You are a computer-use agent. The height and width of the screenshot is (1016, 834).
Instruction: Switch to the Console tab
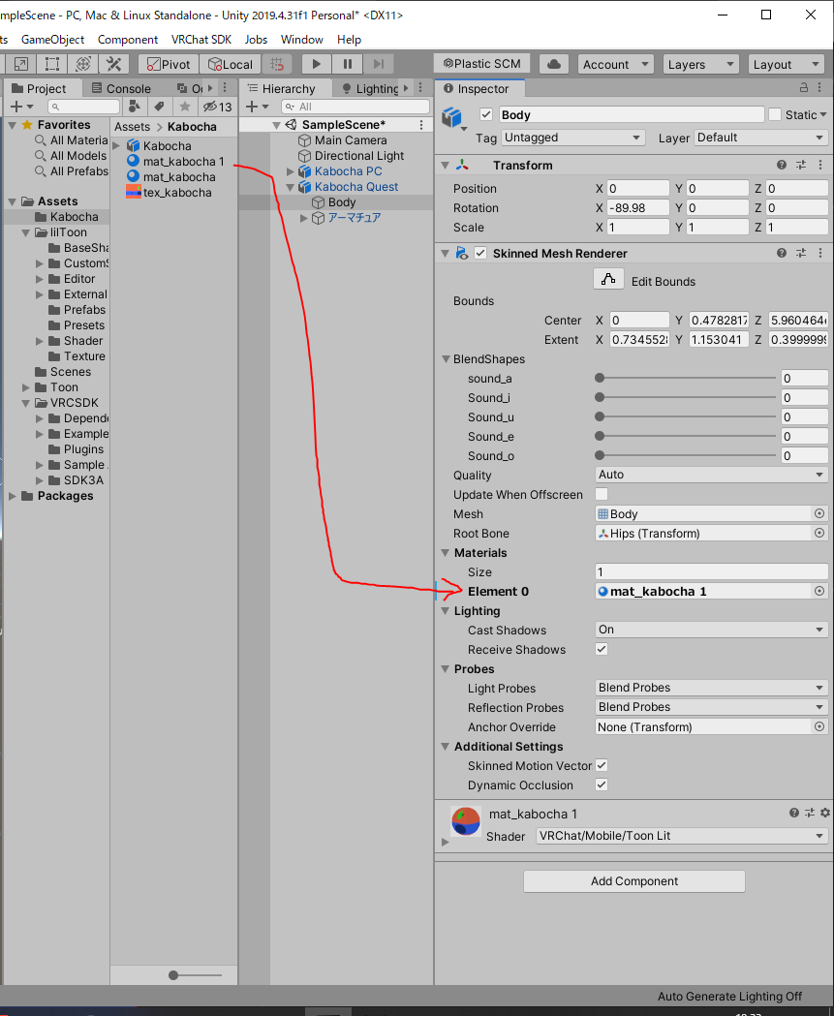[x=121, y=88]
